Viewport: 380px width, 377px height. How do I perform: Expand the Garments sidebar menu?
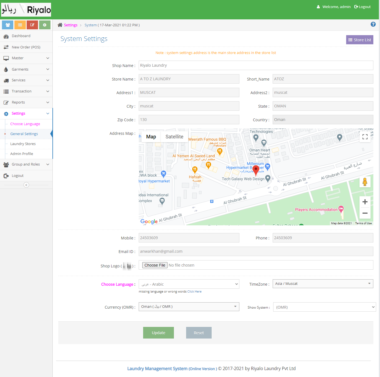(x=26, y=69)
